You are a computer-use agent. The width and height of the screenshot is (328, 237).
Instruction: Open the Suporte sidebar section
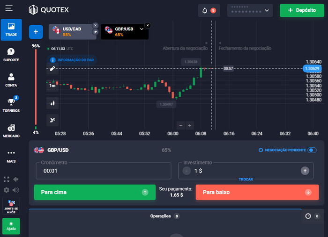coord(11,55)
